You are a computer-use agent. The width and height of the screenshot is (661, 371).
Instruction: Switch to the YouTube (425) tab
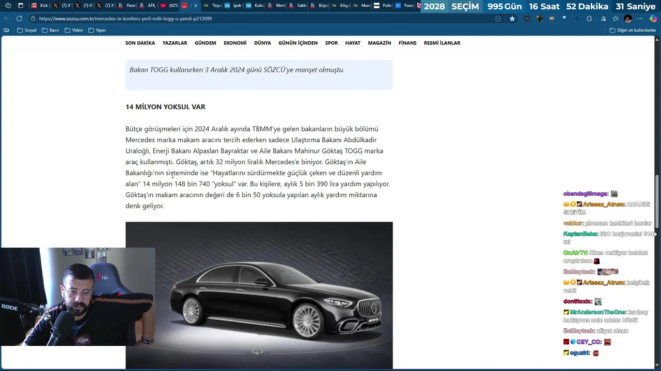169,6
